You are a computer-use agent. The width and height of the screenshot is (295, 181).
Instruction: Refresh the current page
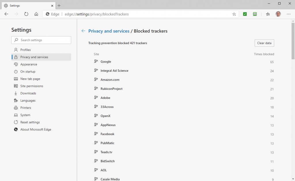click(26, 14)
